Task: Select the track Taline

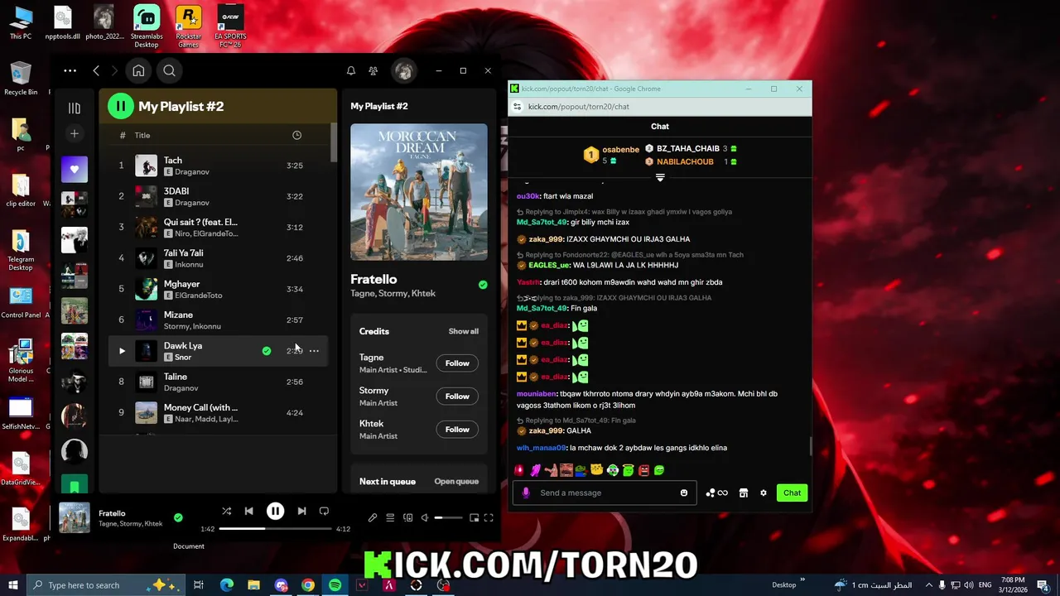Action: [218, 382]
